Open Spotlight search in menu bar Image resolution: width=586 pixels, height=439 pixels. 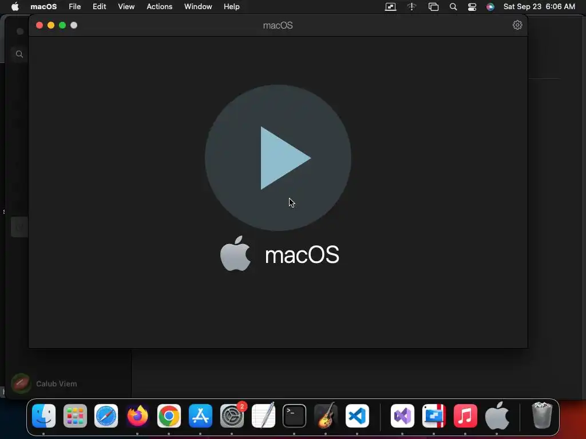[453, 7]
